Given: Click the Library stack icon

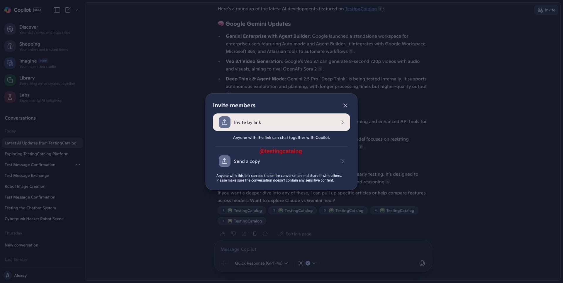Looking at the screenshot, I should tap(10, 80).
